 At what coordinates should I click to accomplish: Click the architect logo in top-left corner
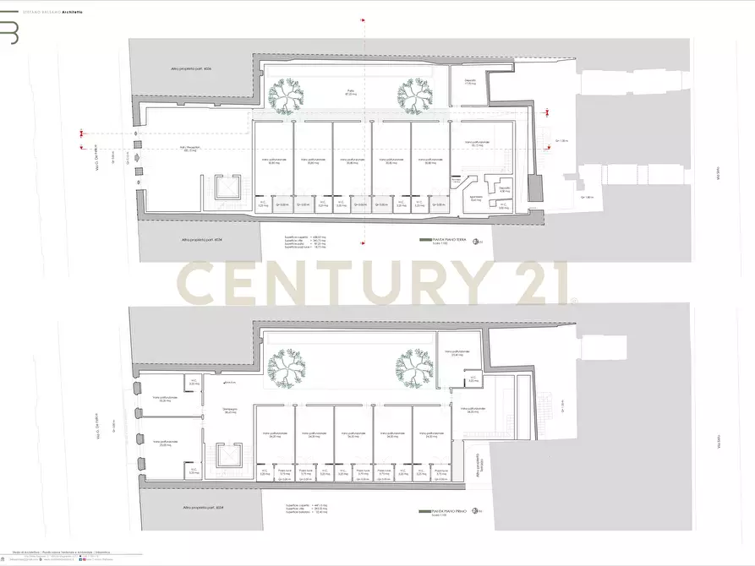11,31
